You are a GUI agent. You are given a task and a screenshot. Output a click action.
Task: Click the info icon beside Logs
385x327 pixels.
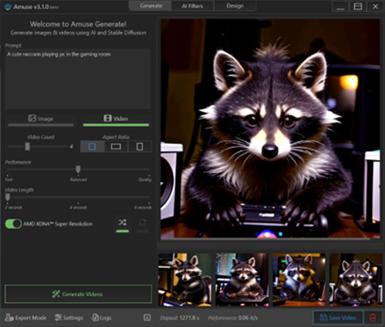tap(147, 318)
